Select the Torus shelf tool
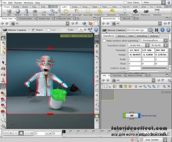 click(x=35, y=12)
